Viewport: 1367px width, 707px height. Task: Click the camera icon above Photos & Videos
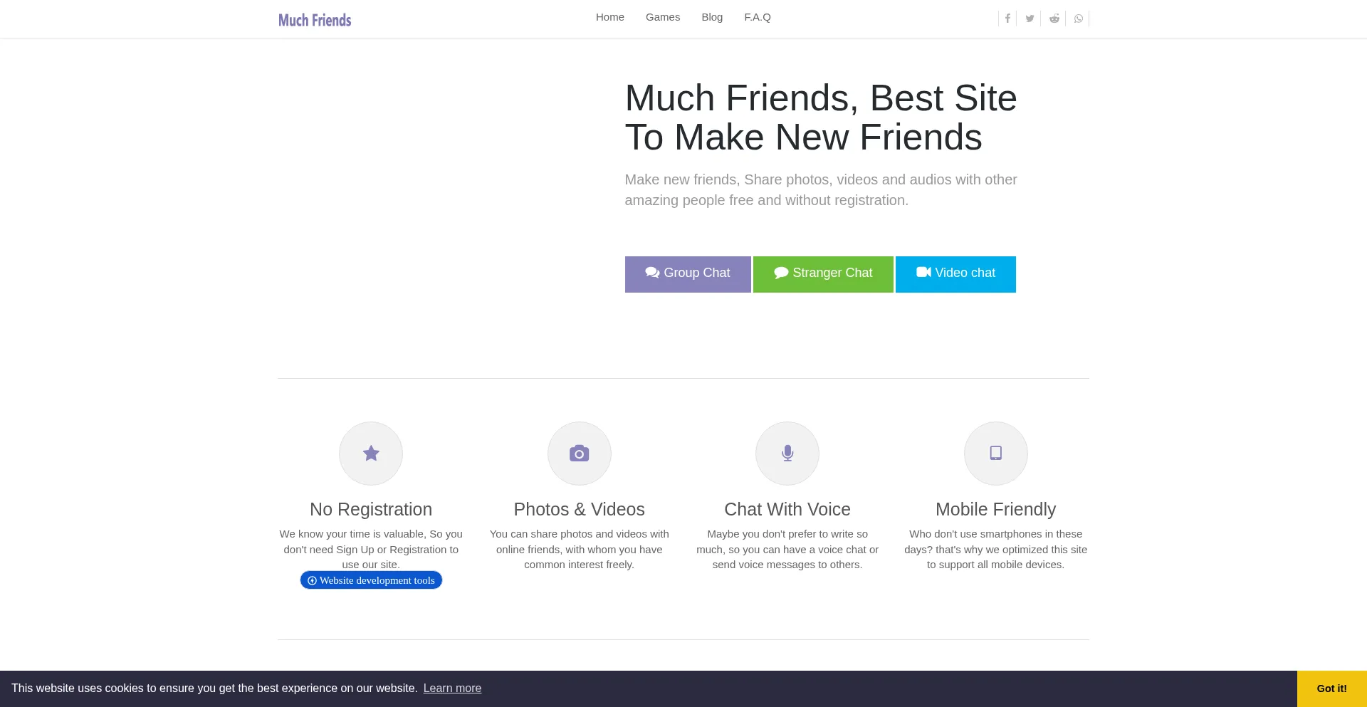[x=580, y=454]
